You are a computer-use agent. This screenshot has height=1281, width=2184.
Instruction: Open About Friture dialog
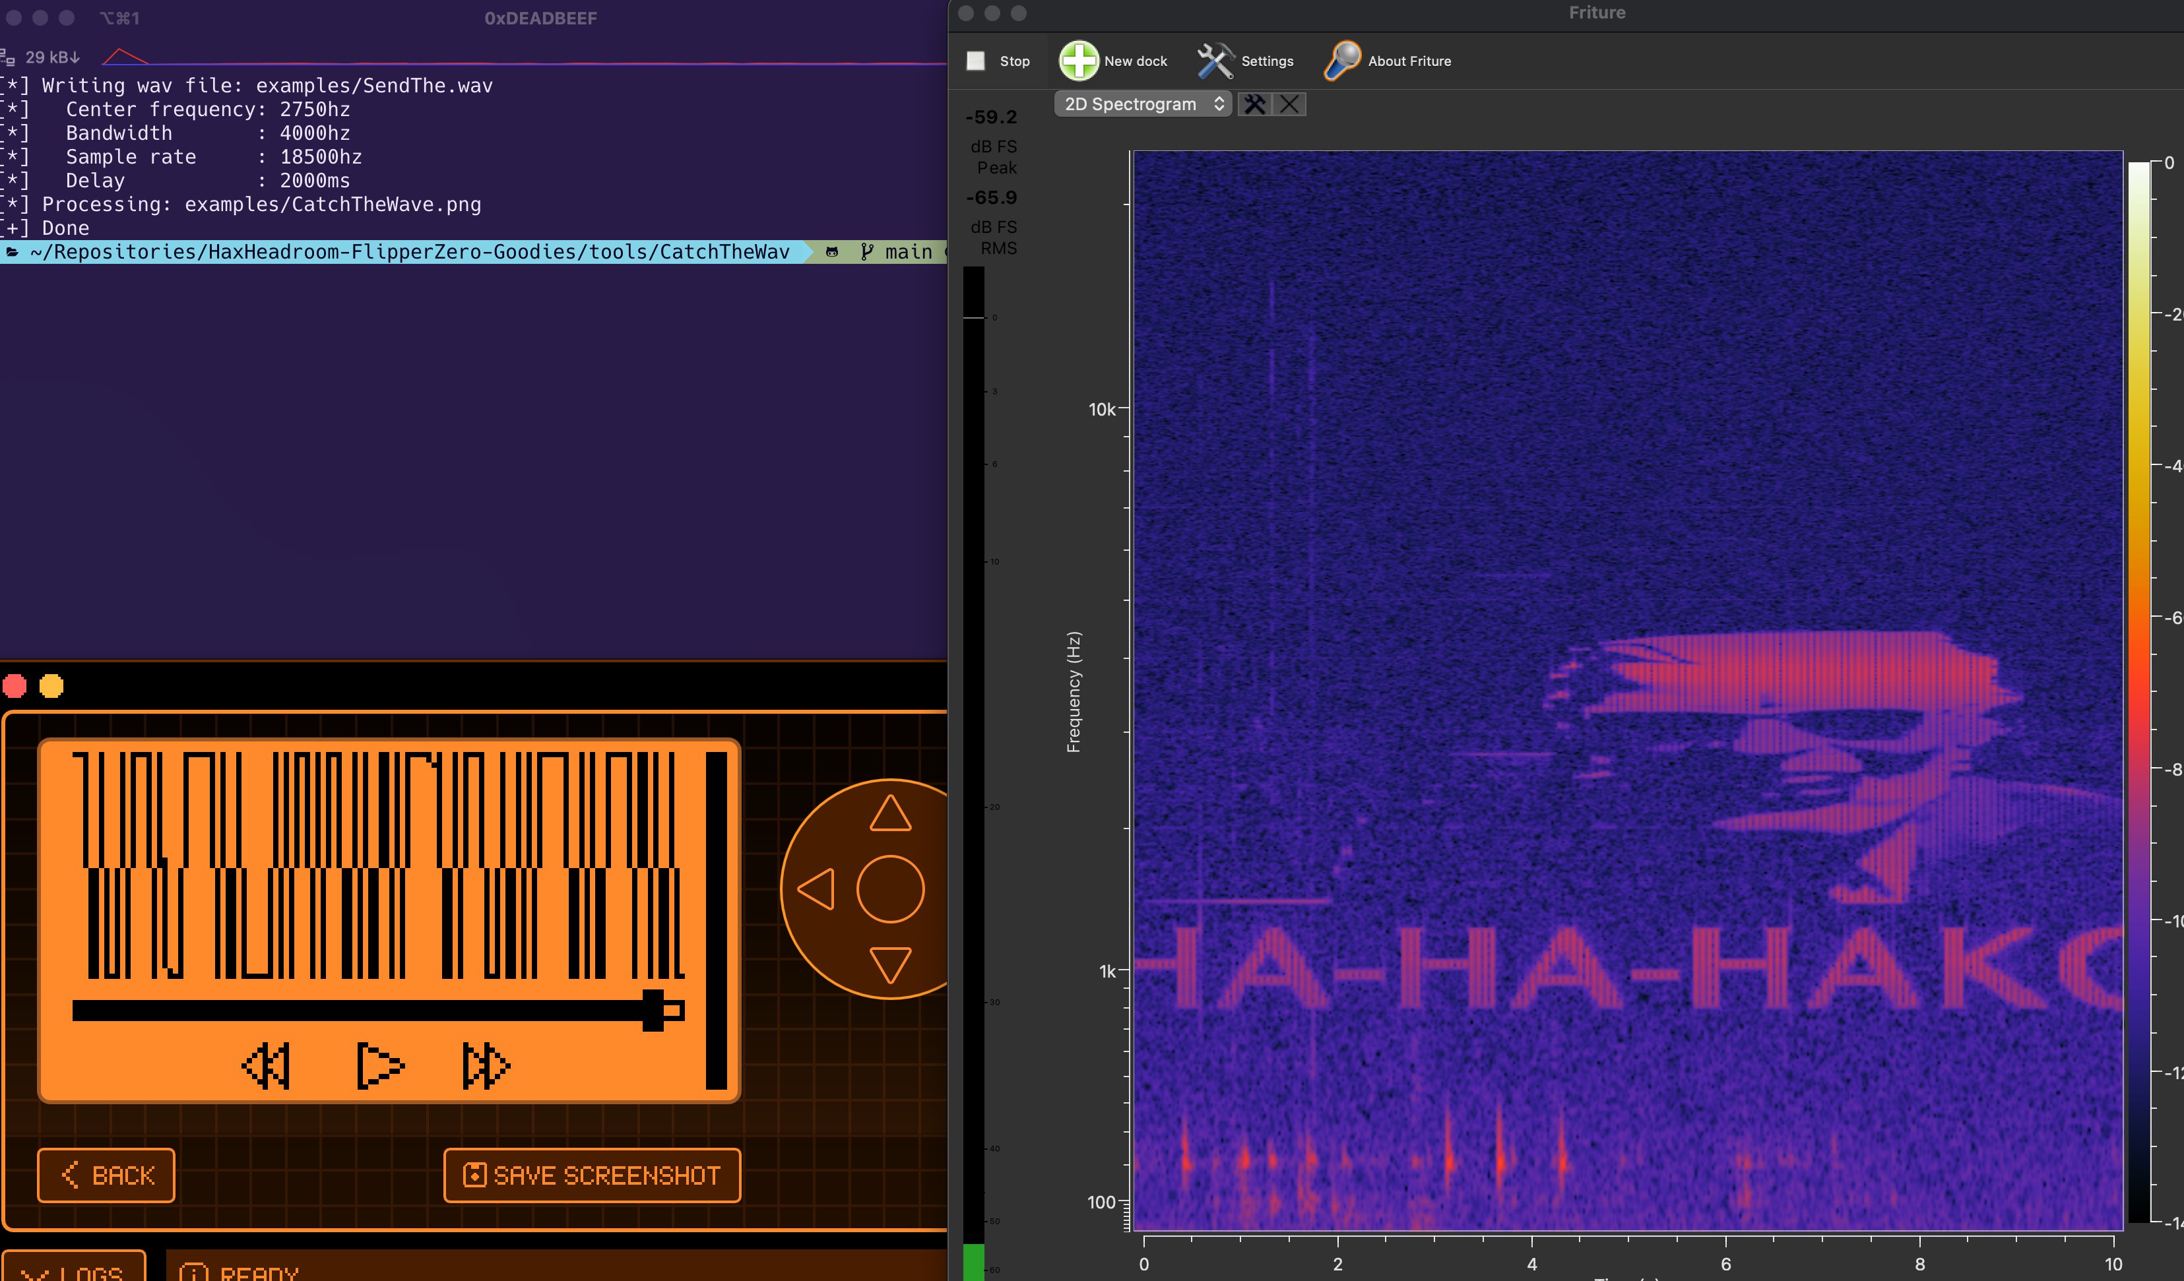coord(1387,61)
